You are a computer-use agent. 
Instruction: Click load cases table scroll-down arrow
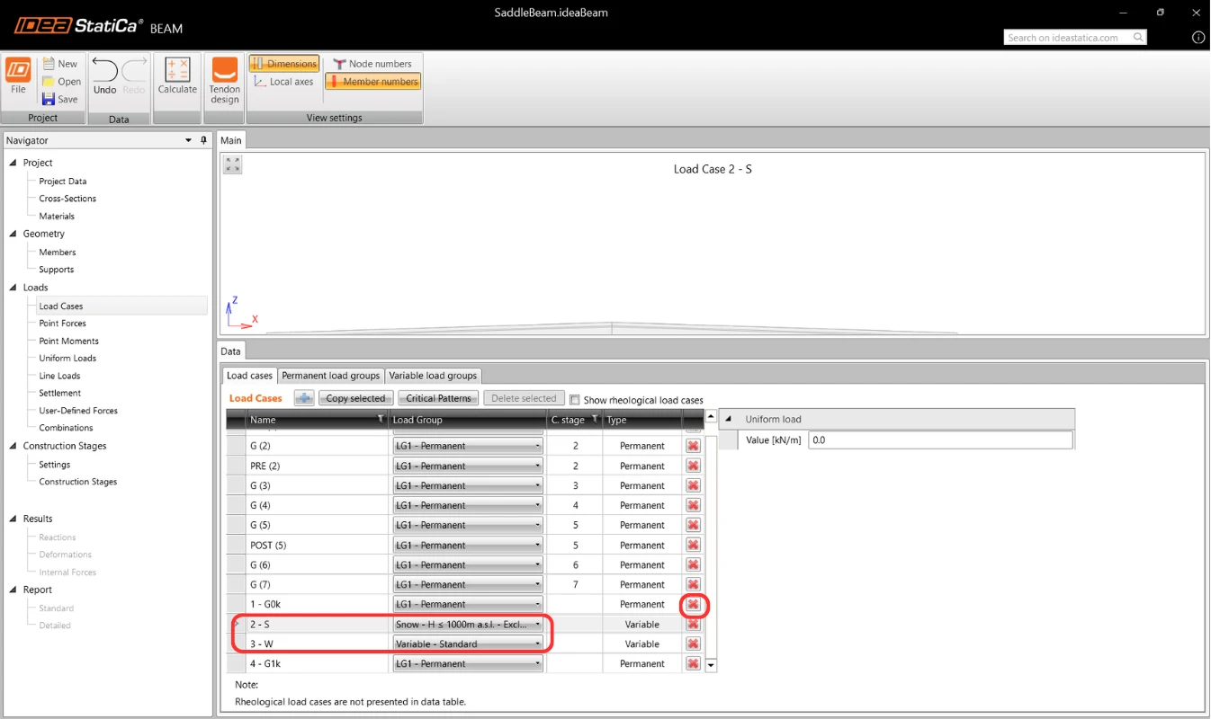click(x=711, y=665)
